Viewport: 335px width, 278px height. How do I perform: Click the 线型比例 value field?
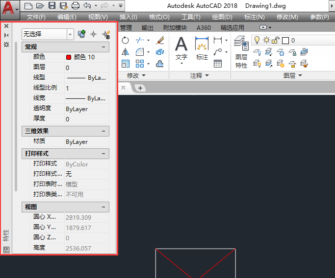[x=87, y=88]
